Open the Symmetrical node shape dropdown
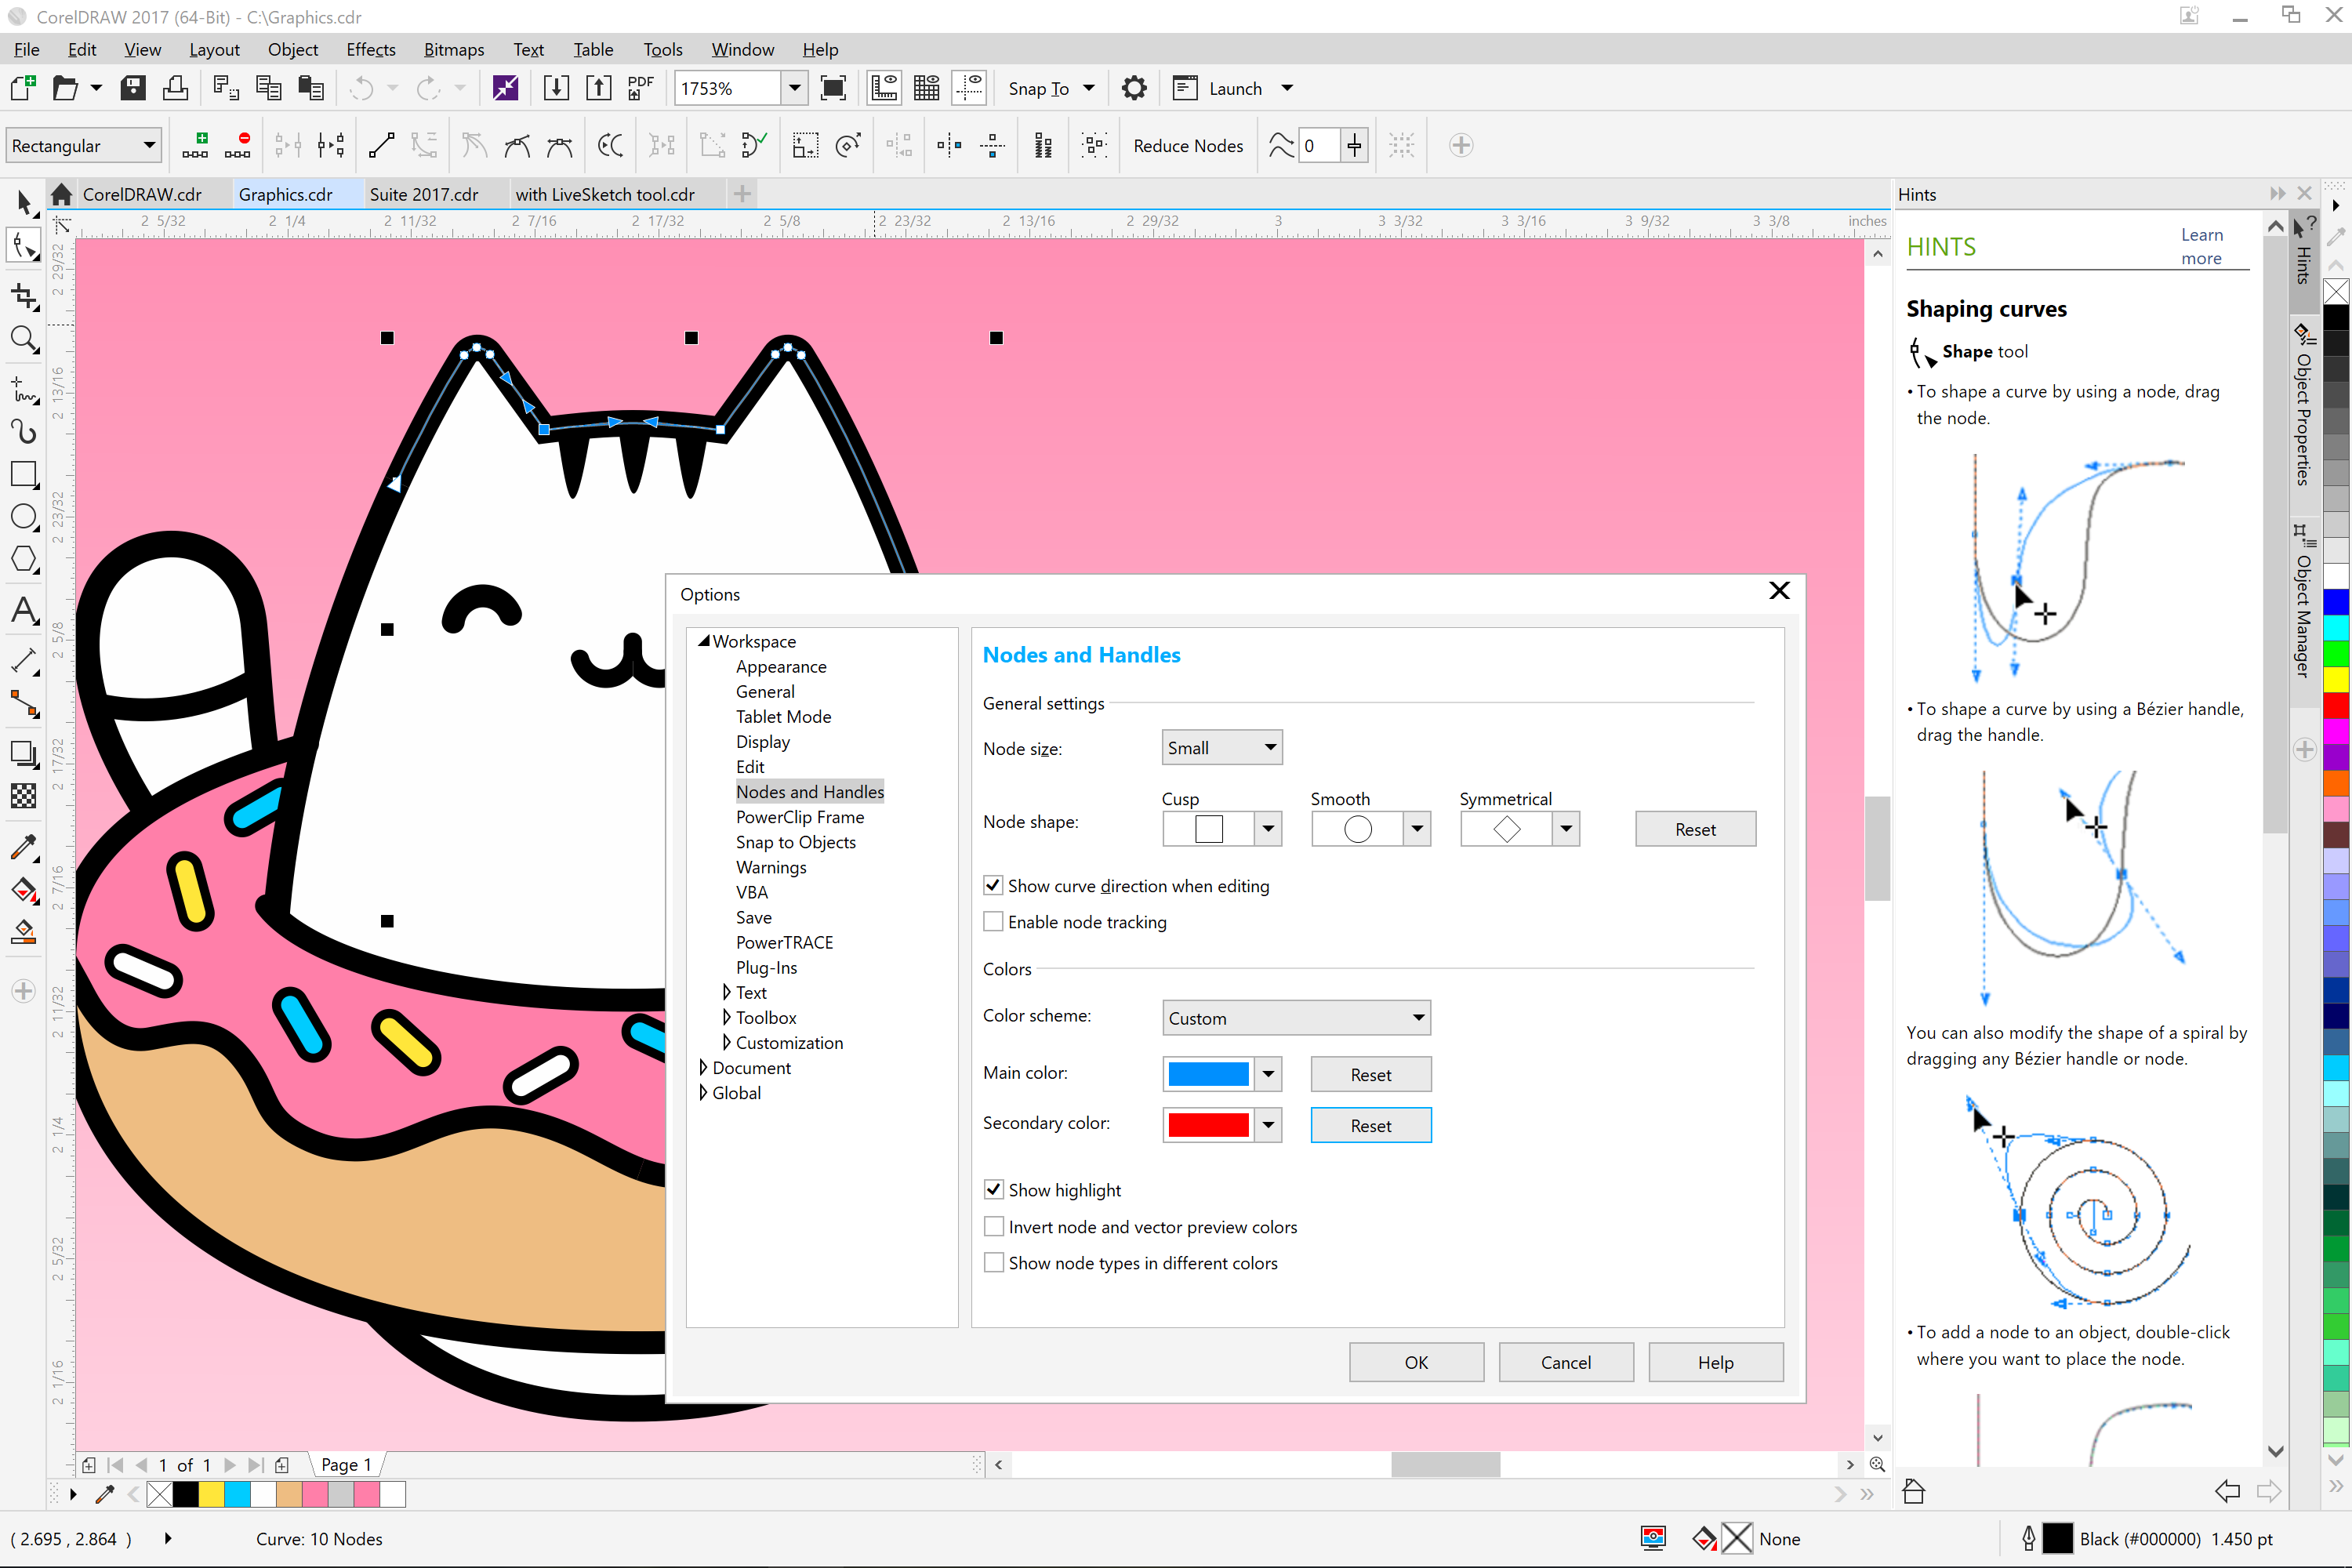This screenshot has height=1568, width=2352. click(x=1566, y=828)
